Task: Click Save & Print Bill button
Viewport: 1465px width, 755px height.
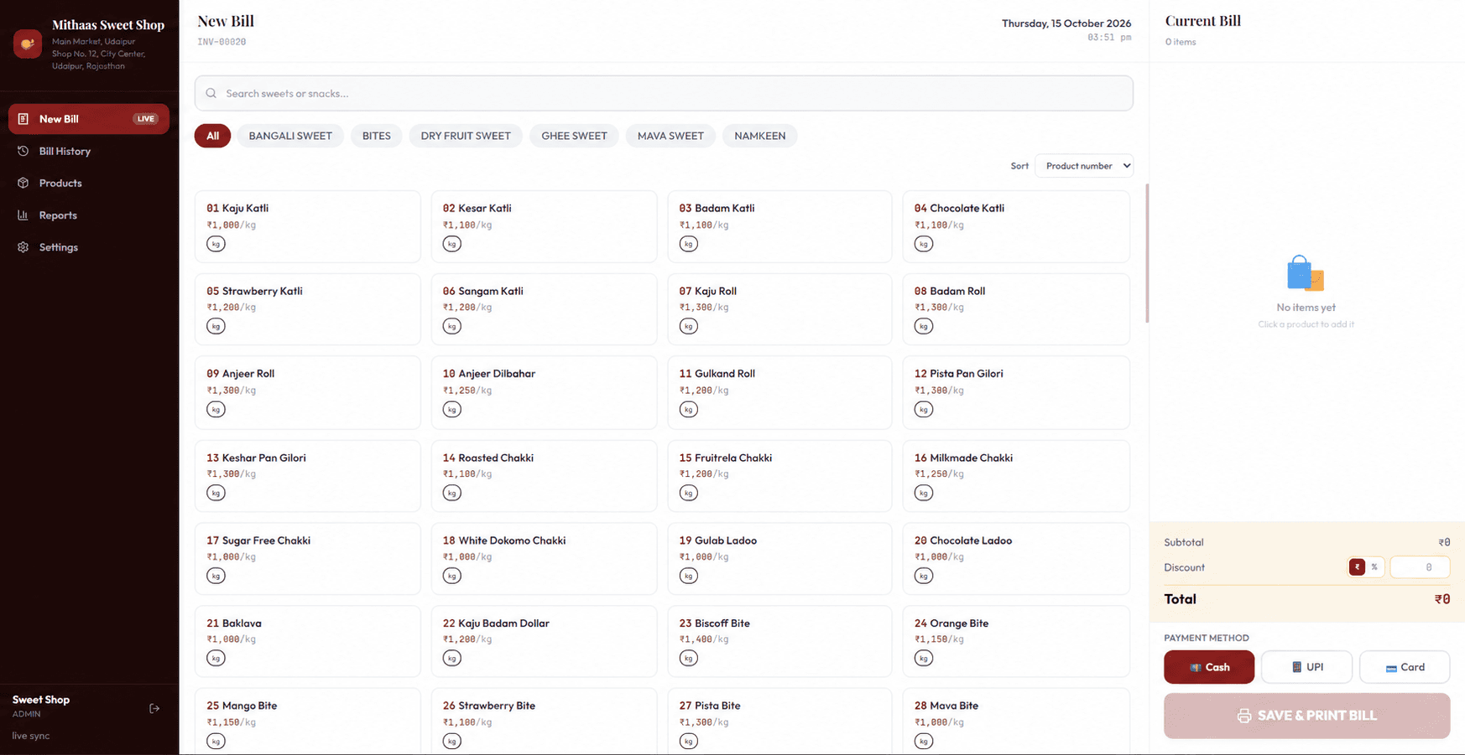Action: (x=1306, y=716)
